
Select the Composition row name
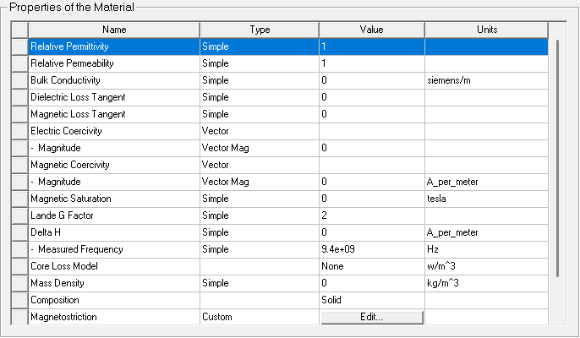click(x=114, y=300)
